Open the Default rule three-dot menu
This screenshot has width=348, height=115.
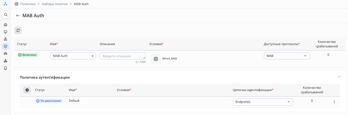[x=334, y=102]
